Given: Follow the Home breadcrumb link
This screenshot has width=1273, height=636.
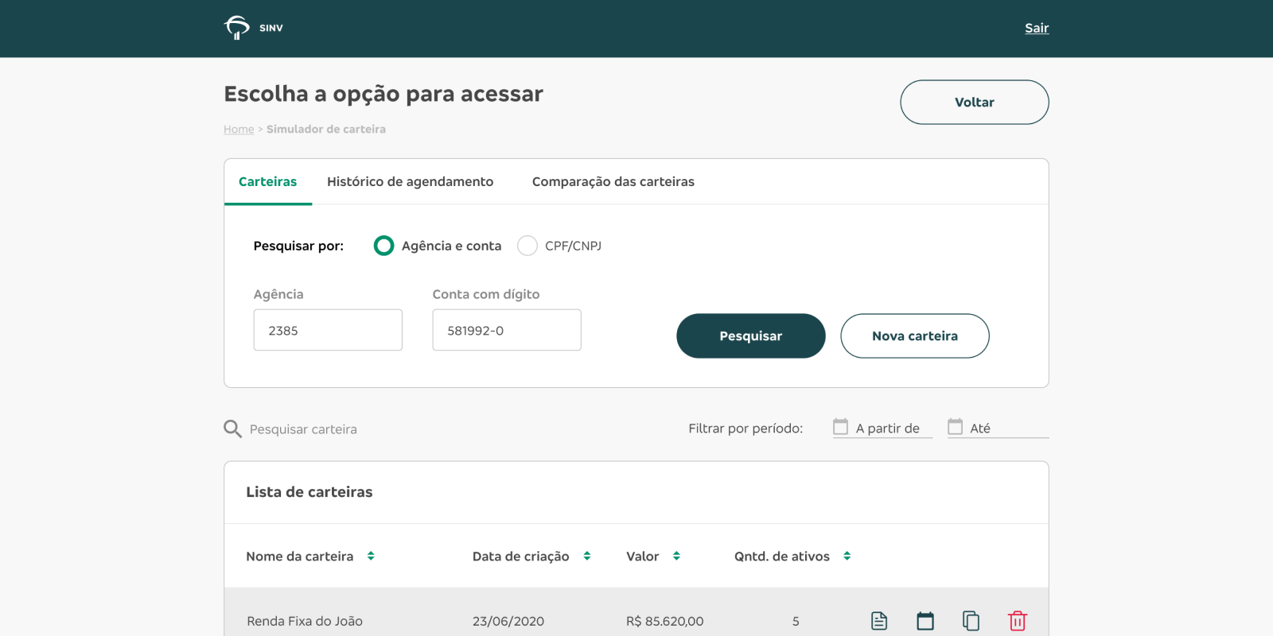Looking at the screenshot, I should pyautogui.click(x=239, y=129).
